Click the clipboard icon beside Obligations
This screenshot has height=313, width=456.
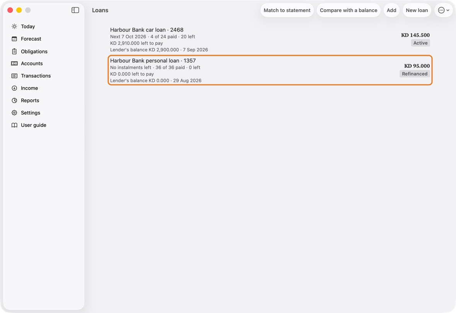(14, 51)
